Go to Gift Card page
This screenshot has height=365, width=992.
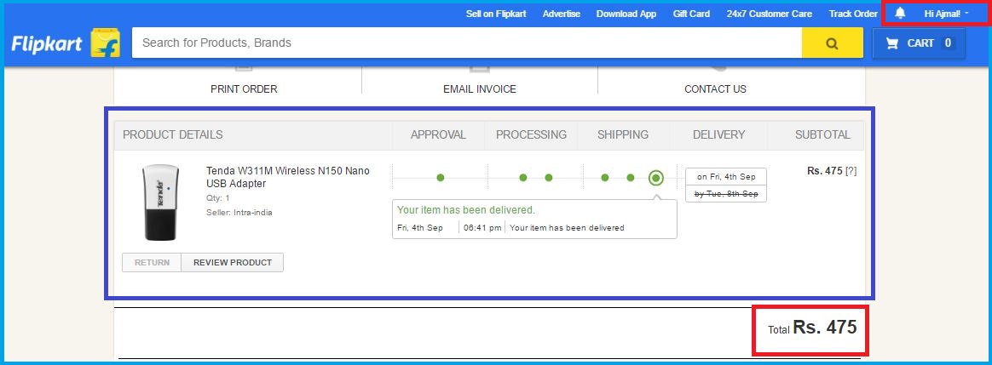tap(691, 14)
